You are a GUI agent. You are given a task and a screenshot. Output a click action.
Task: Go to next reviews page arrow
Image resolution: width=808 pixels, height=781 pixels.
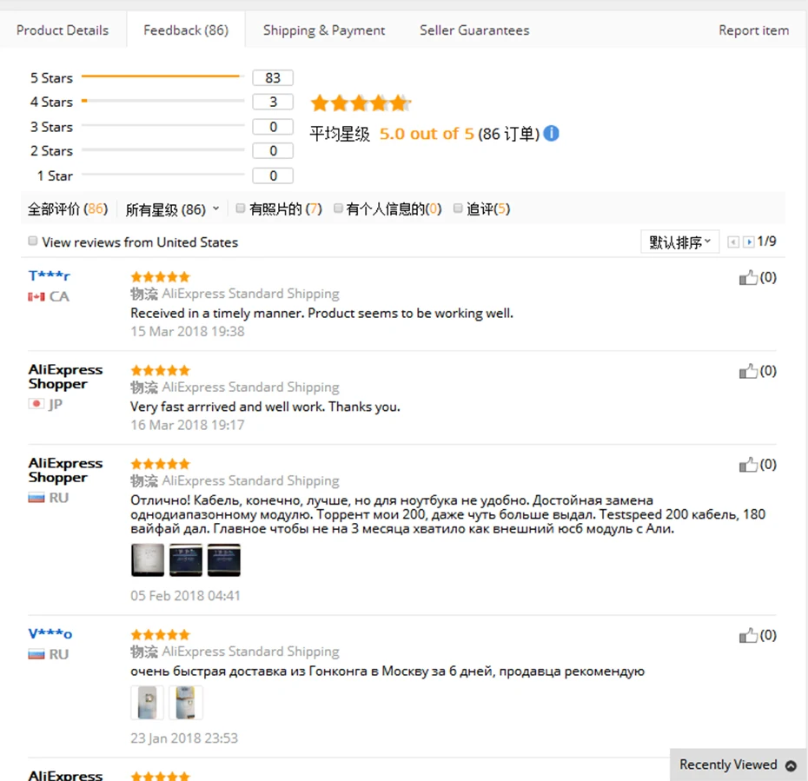(748, 242)
